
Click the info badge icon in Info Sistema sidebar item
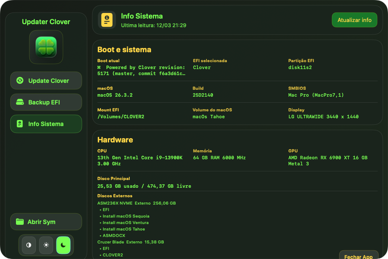pyautogui.click(x=20, y=124)
